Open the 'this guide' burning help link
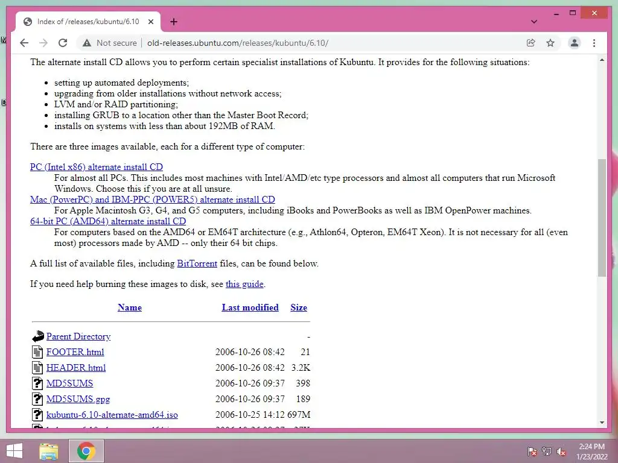 click(244, 284)
